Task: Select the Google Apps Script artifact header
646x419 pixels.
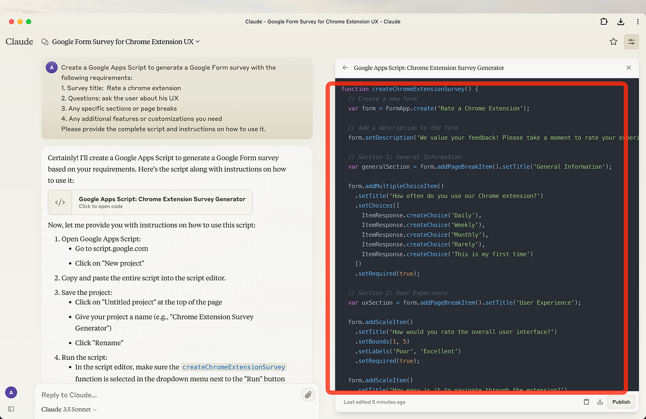Action: click(x=429, y=68)
